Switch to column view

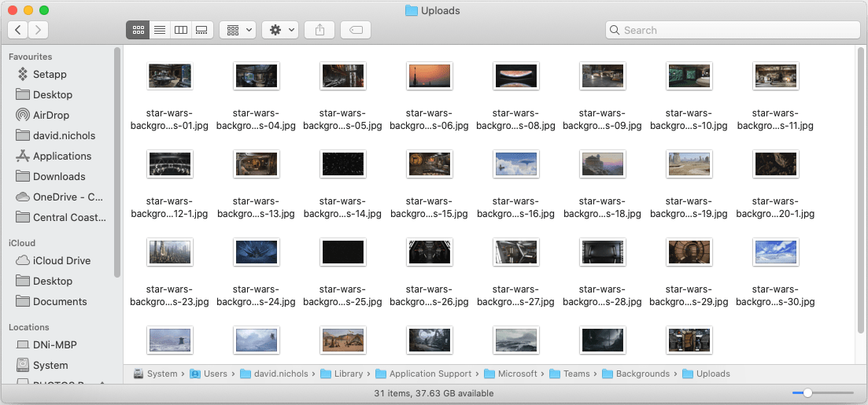point(181,30)
